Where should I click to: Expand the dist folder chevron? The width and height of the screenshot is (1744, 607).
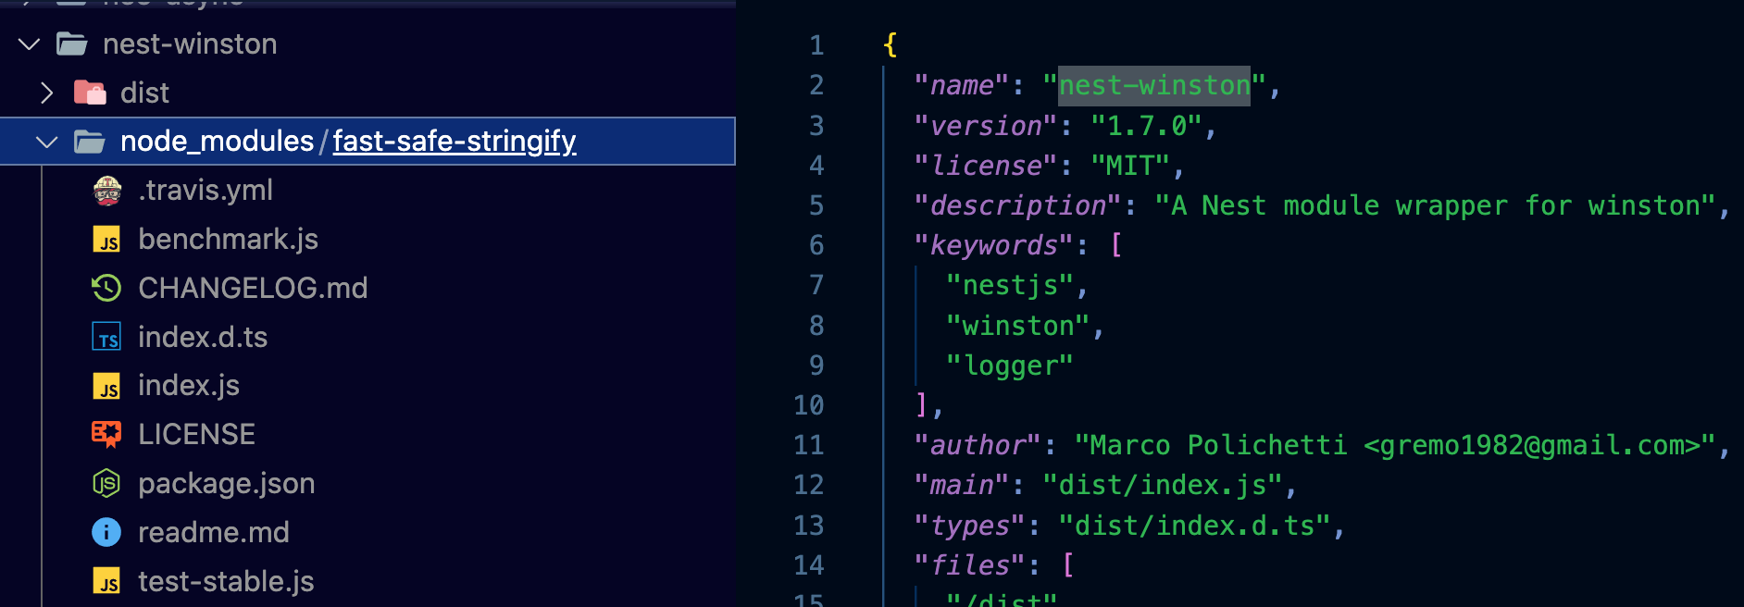[x=47, y=93]
